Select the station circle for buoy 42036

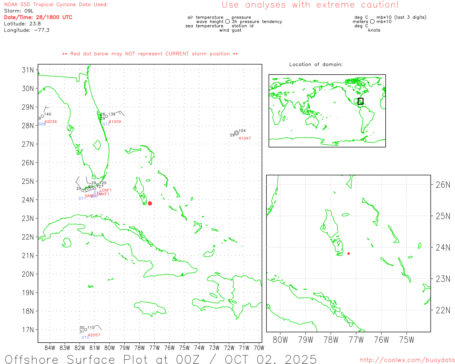[42, 116]
